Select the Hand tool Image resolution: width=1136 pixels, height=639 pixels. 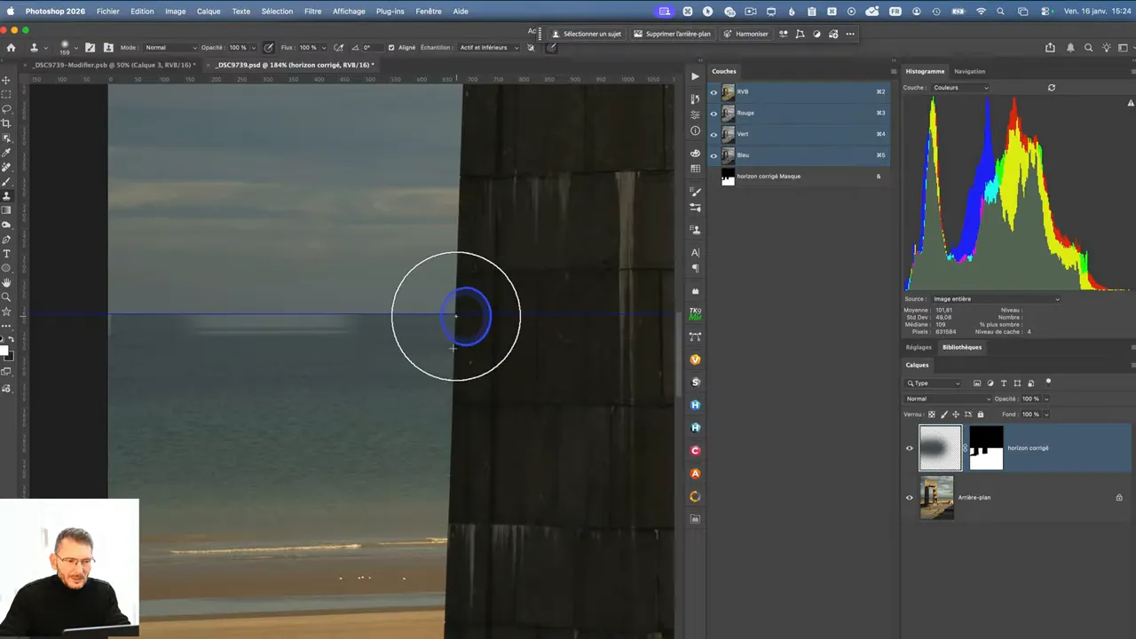click(6, 283)
